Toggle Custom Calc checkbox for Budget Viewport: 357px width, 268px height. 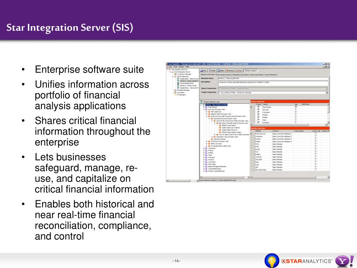316,154
